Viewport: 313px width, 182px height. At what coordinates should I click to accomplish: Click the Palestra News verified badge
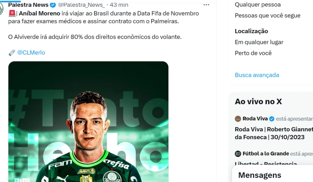coord(53,5)
